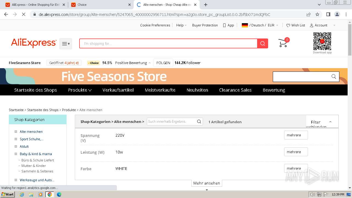Open a new browser tab
The height and width of the screenshot is (198, 352).
(x=205, y=5)
